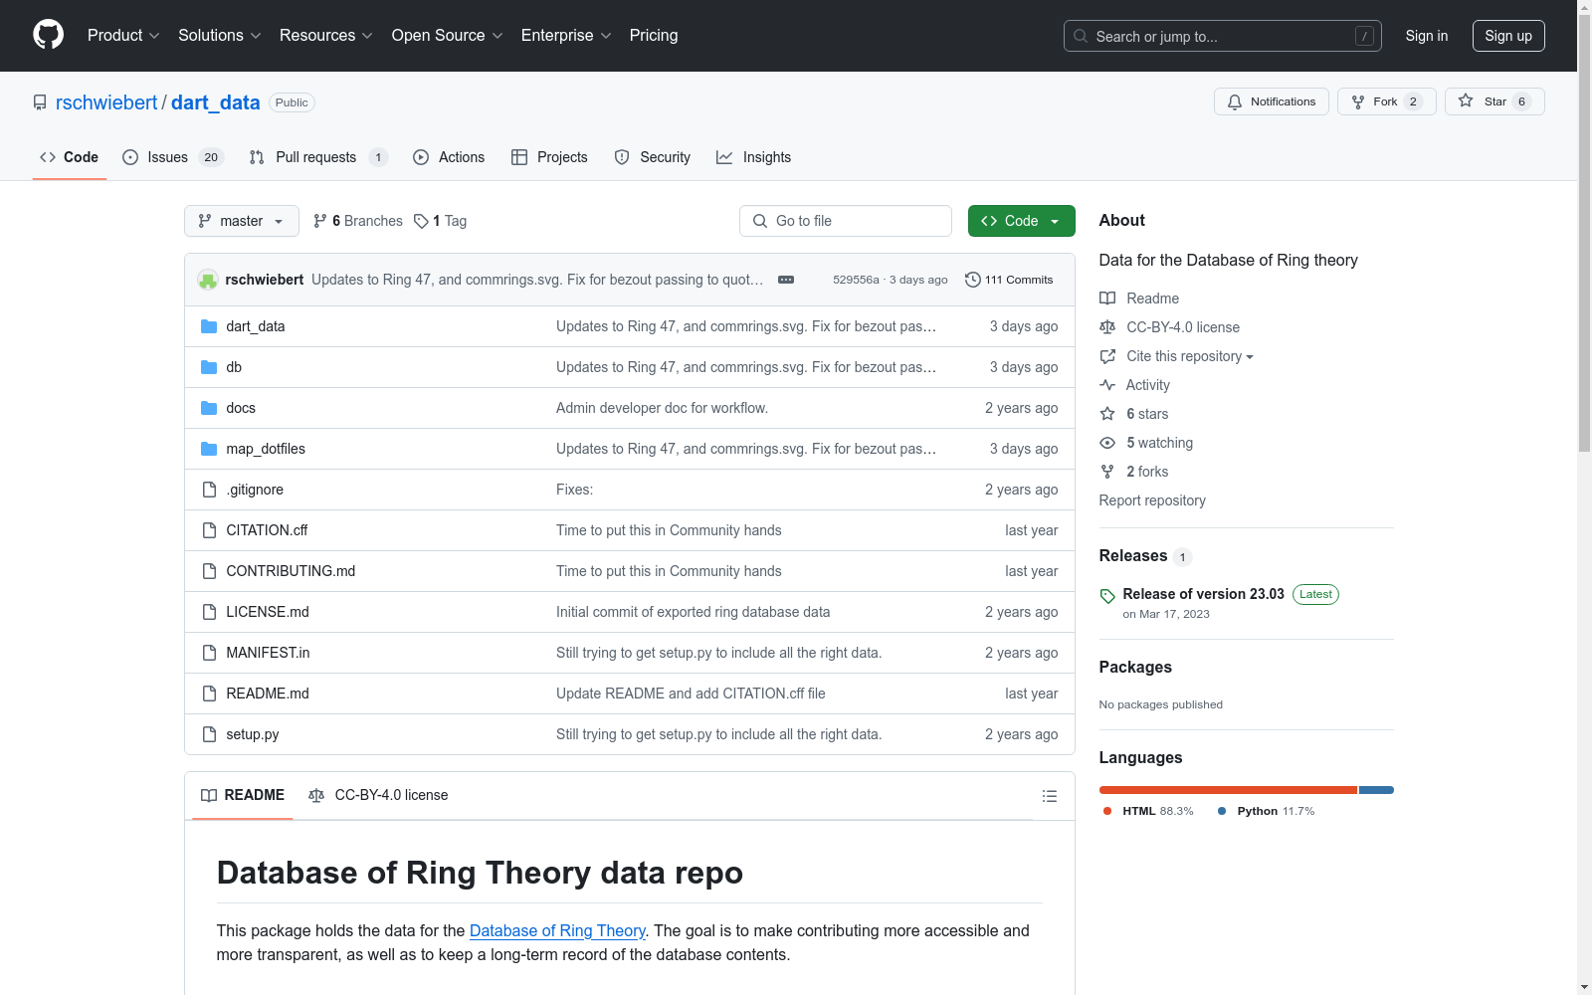Click the CITATION.cff file icon
Image resolution: width=1592 pixels, height=995 pixels.
(209, 530)
